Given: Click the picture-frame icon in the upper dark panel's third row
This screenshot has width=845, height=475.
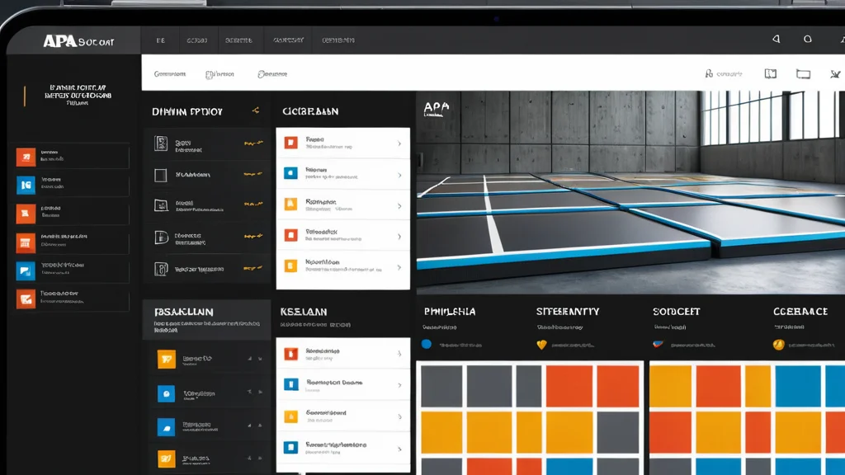Looking at the screenshot, I should 161,205.
